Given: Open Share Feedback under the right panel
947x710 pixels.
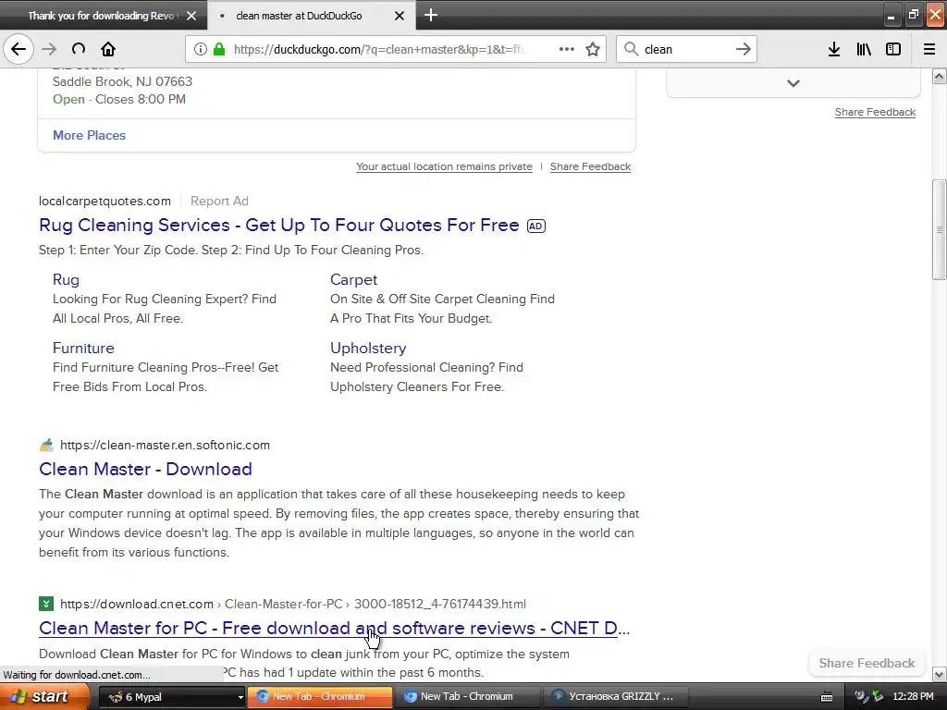Looking at the screenshot, I should click(x=875, y=112).
